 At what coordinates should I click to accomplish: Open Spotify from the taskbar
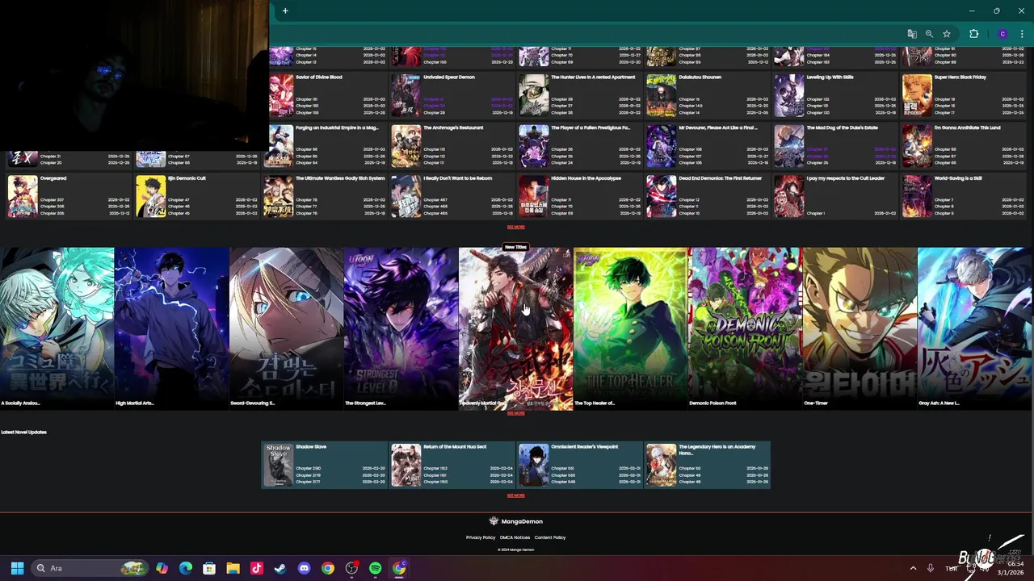(x=375, y=568)
